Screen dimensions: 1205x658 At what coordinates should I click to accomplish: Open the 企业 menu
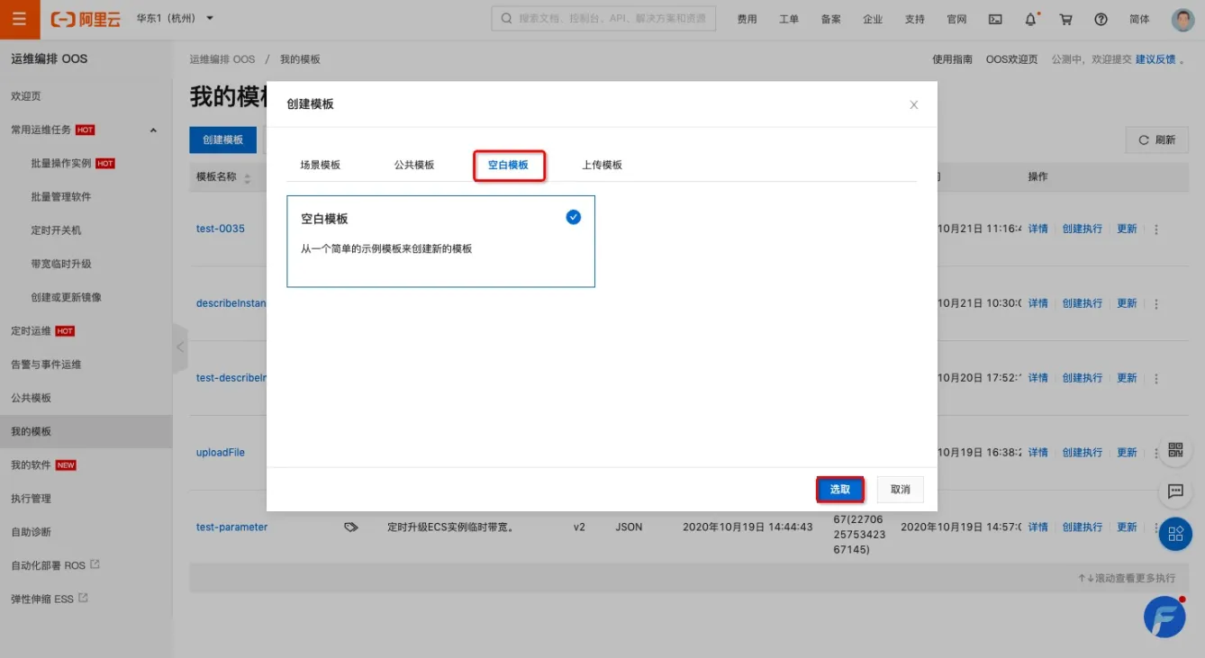click(x=873, y=19)
